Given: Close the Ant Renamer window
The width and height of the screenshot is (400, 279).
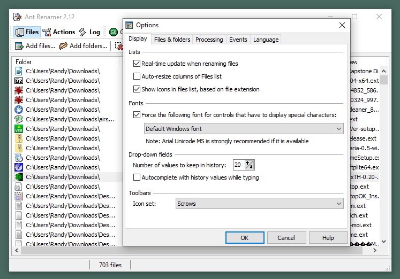Looking at the screenshot, I should pyautogui.click(x=379, y=17).
